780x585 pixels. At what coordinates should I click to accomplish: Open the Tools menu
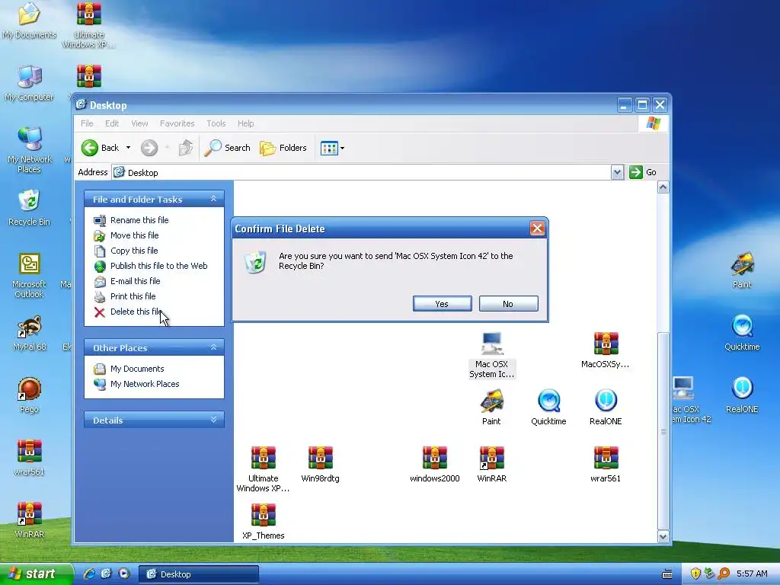pyautogui.click(x=216, y=123)
